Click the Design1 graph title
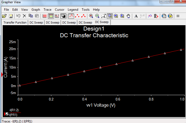Screen dimensions: 186x123 click(94, 29)
